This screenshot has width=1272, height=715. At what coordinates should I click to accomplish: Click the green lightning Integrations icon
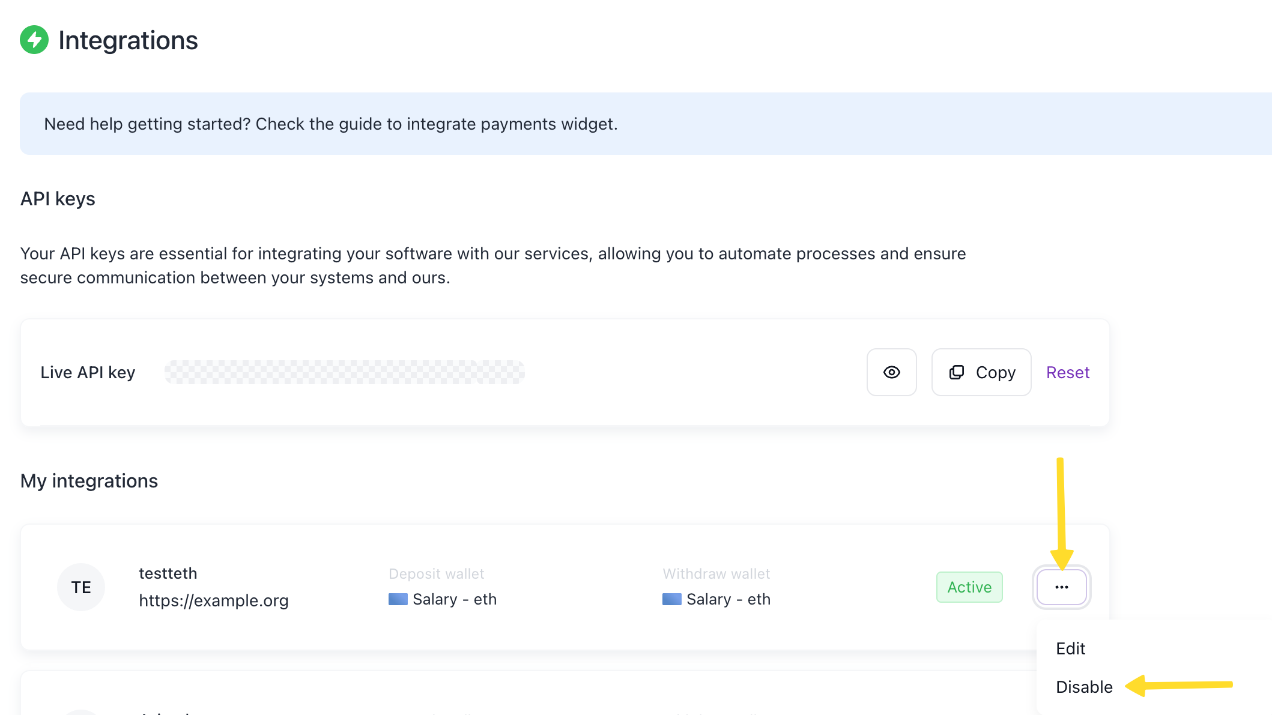pyautogui.click(x=34, y=40)
